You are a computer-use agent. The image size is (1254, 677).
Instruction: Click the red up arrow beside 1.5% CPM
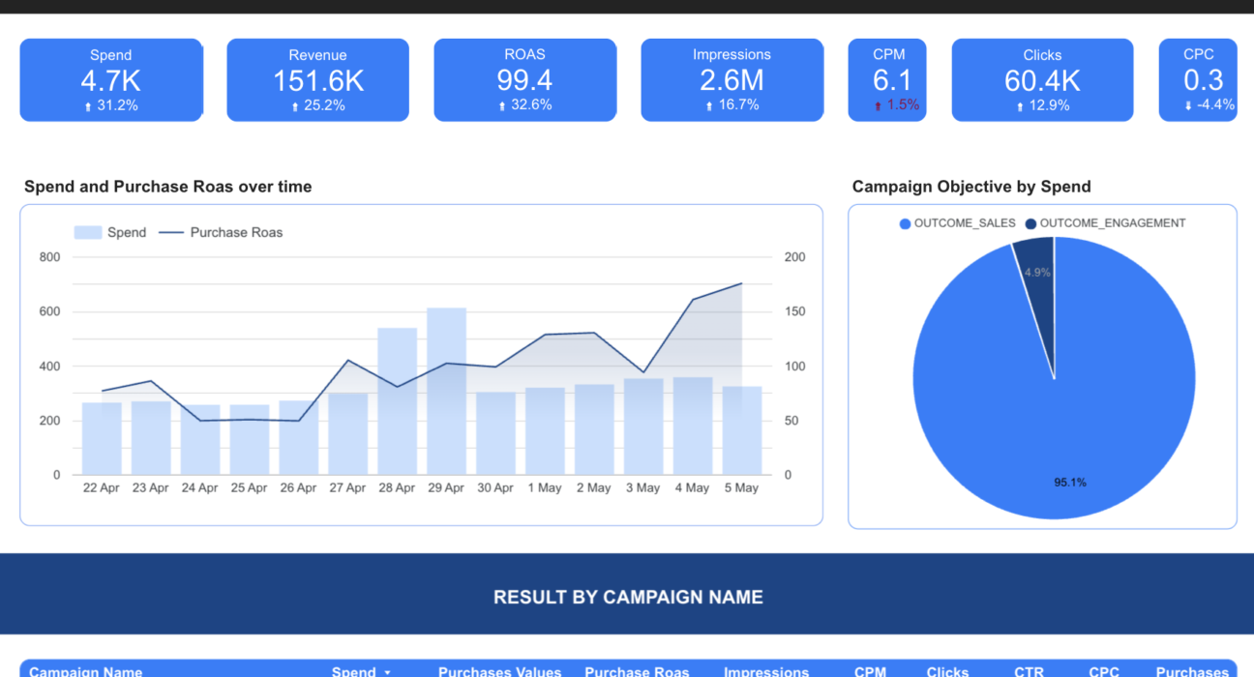[x=878, y=106]
